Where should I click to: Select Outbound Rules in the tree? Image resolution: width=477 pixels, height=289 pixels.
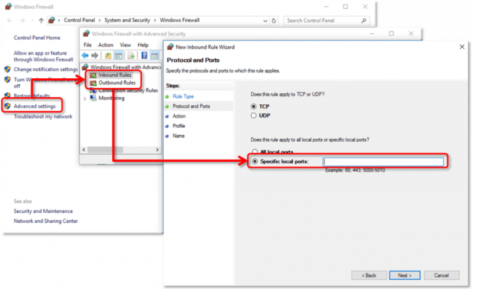click(117, 83)
